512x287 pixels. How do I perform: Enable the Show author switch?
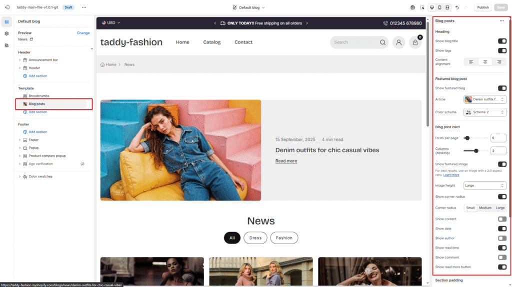click(x=501, y=238)
